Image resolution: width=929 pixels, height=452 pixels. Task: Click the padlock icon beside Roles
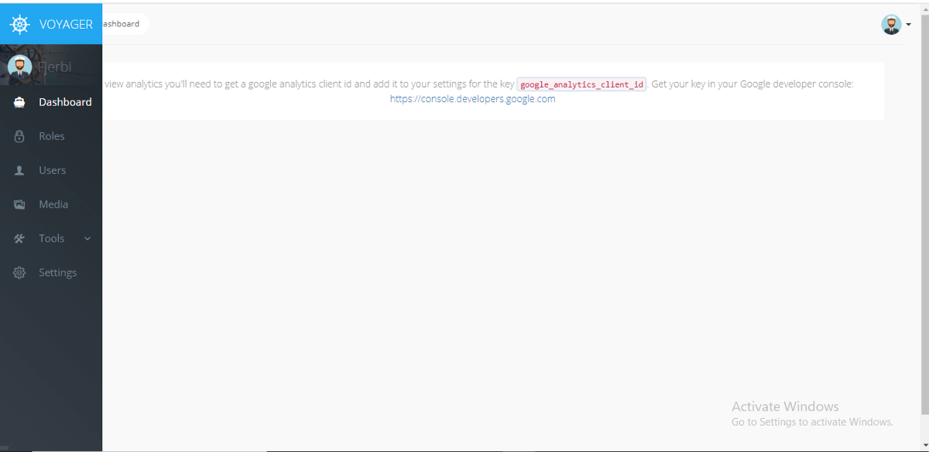(x=19, y=135)
